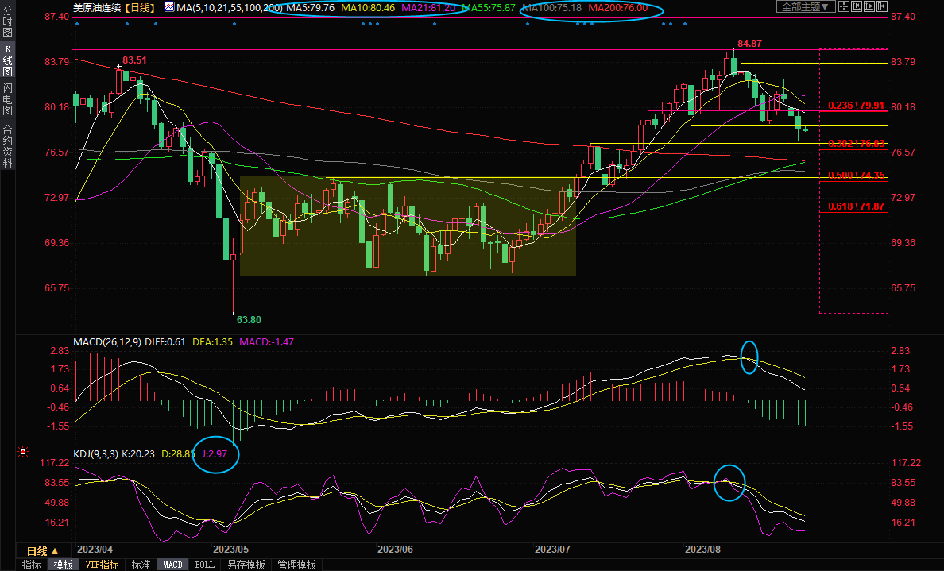This screenshot has height=571, width=944.
Task: Click the 0.618 Fibonacci level label
Action: tap(856, 206)
